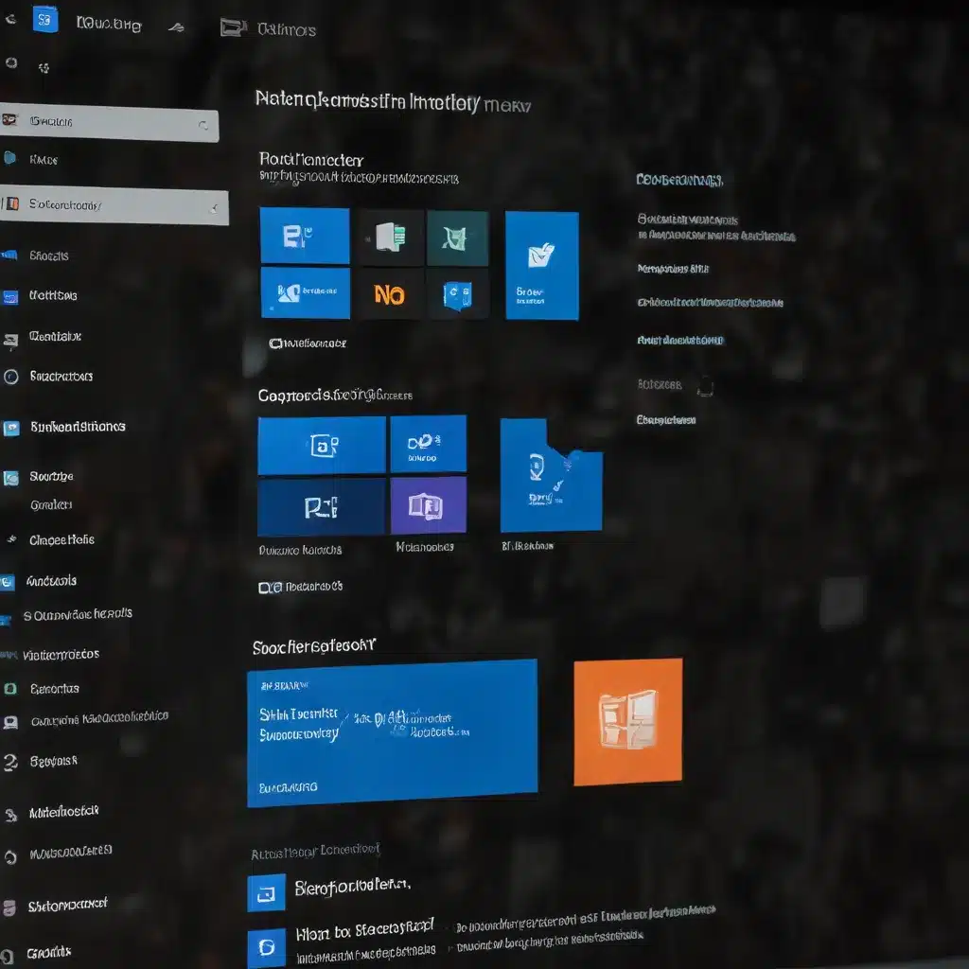The width and height of the screenshot is (969, 969).
Task: Select the sidebar item with sparkle icon
Action: (49, 539)
